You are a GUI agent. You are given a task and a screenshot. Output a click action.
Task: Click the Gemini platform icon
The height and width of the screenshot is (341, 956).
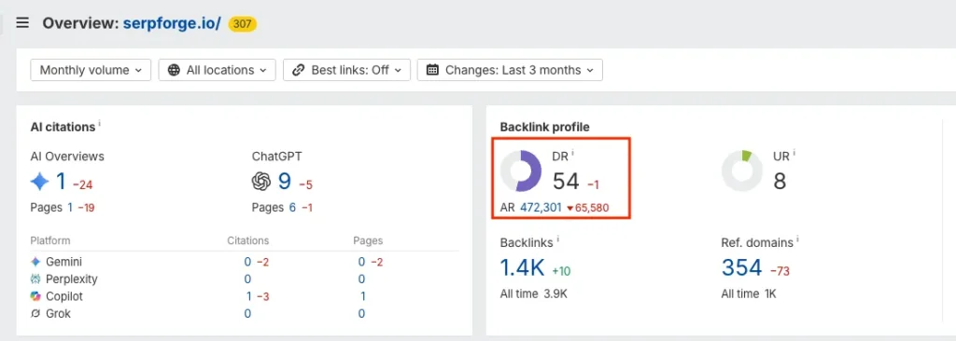(x=35, y=262)
